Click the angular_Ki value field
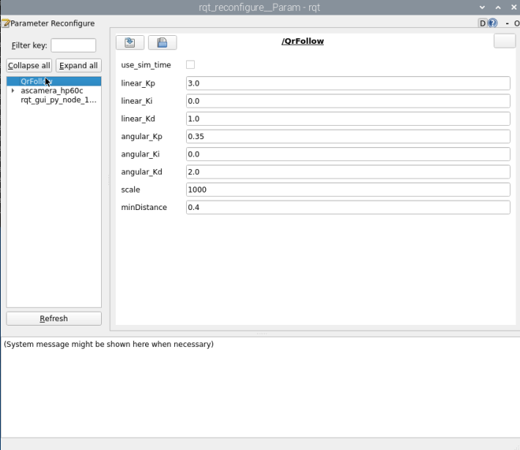This screenshot has width=520, height=450. pyautogui.click(x=348, y=154)
